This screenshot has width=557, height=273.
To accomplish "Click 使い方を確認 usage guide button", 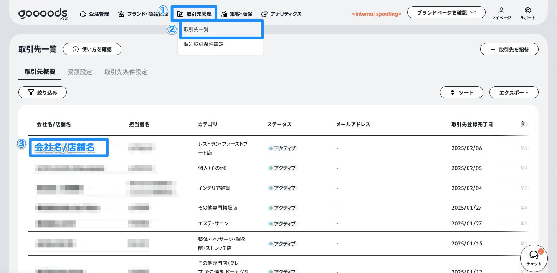I will pyautogui.click(x=92, y=49).
